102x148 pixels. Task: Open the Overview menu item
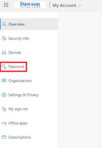coord(29,24)
